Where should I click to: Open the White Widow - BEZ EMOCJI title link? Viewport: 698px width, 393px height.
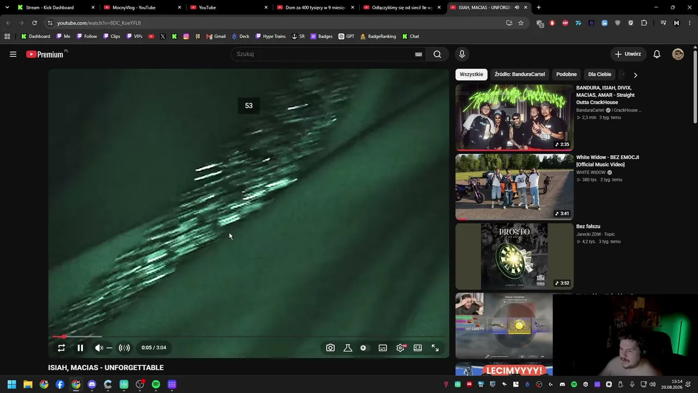607,161
